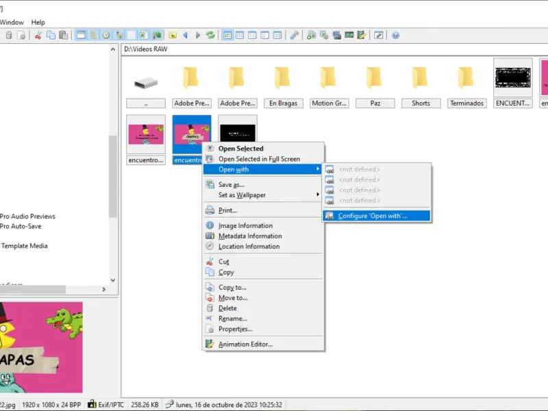Click the green Refresh arrows icon

(210, 36)
